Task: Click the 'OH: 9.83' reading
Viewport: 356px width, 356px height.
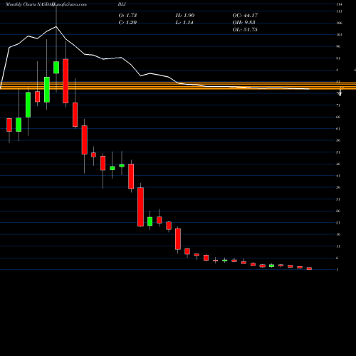Action: [x=244, y=23]
